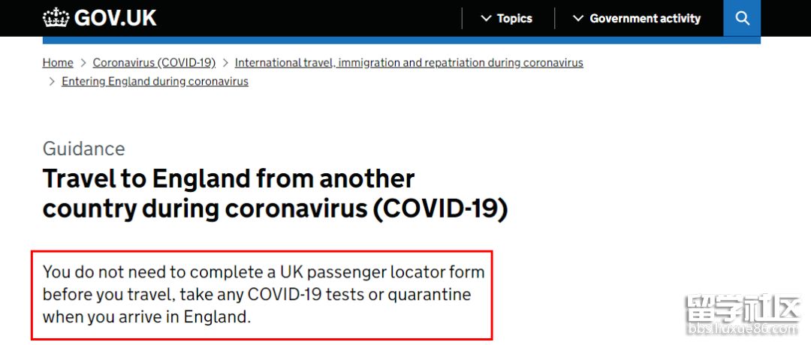Viewport: 811px width, 345px height.
Task: Click the breadcrumb arrow before Entering England
Action: click(52, 82)
